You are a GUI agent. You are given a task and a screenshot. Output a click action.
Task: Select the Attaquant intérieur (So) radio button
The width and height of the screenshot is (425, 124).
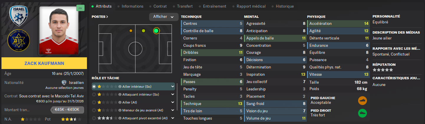tap(94, 94)
